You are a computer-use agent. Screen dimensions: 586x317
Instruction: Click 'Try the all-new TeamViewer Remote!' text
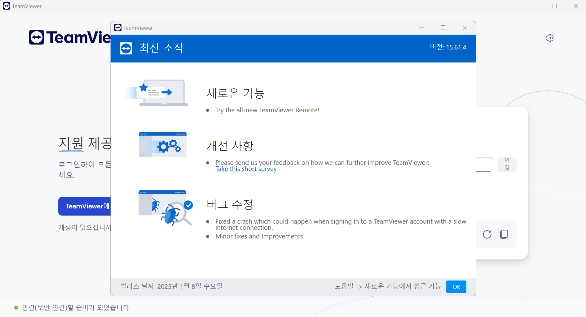click(x=267, y=110)
